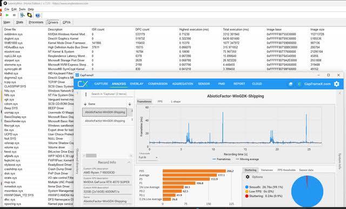Go to CapFrameX OVERLAY section
The image size is (346, 209).
pos(137,83)
